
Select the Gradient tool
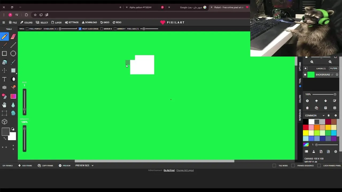point(13,96)
